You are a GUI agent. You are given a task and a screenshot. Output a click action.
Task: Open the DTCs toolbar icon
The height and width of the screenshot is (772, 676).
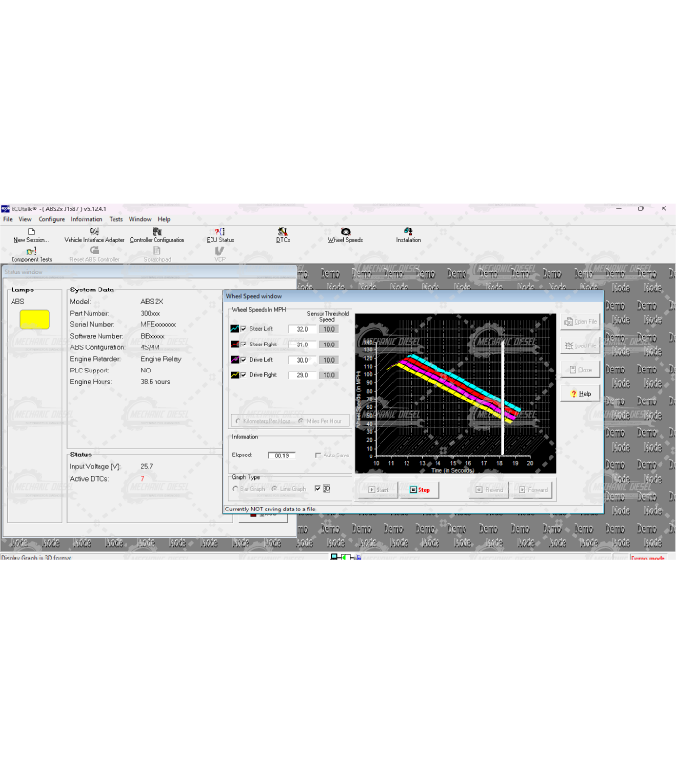[x=283, y=234]
